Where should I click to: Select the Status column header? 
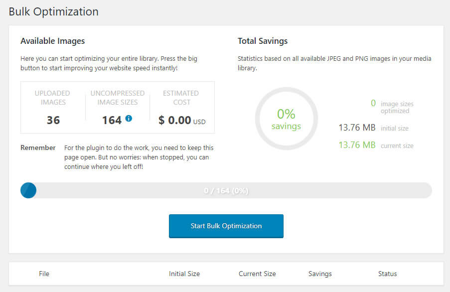click(387, 274)
